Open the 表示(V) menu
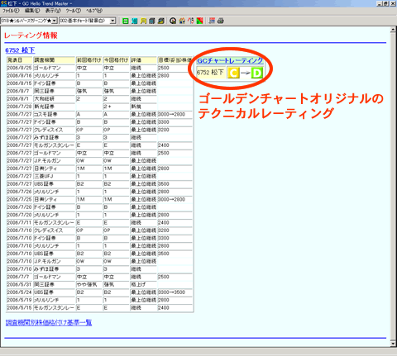The width and height of the screenshot is (397, 356). [x=53, y=11]
